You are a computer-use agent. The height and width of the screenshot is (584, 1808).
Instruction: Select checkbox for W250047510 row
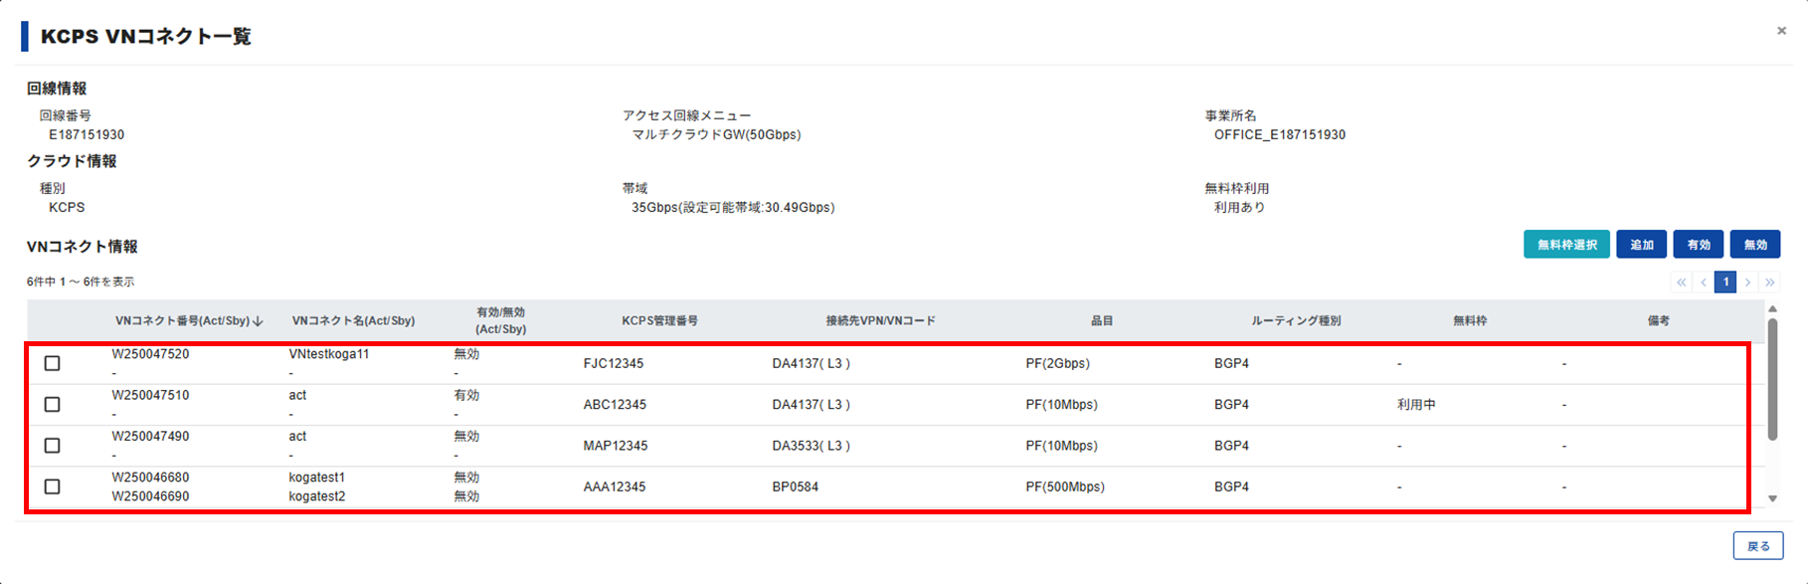[53, 405]
